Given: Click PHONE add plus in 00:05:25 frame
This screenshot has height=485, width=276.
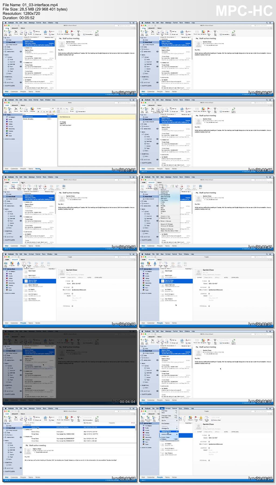Looking at the screenshot, I should click(x=209, y=435).
